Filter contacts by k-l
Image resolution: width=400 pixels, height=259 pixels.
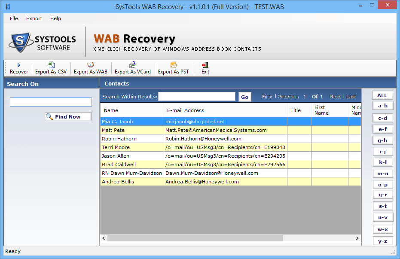(383, 162)
